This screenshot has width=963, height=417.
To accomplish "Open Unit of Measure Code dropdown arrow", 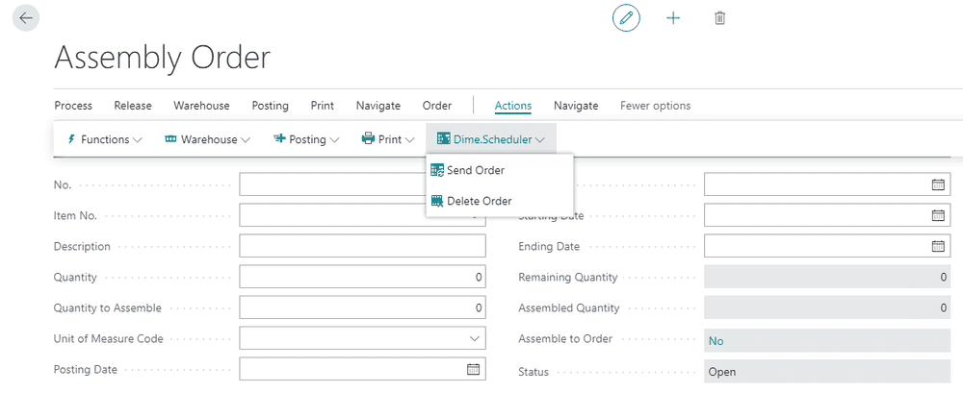I will coord(474,338).
